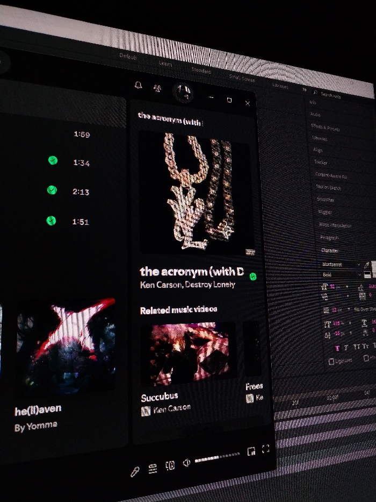Click the green saved checkmark beside 2:13
Screen dimensions: 376x502
pos(52,190)
